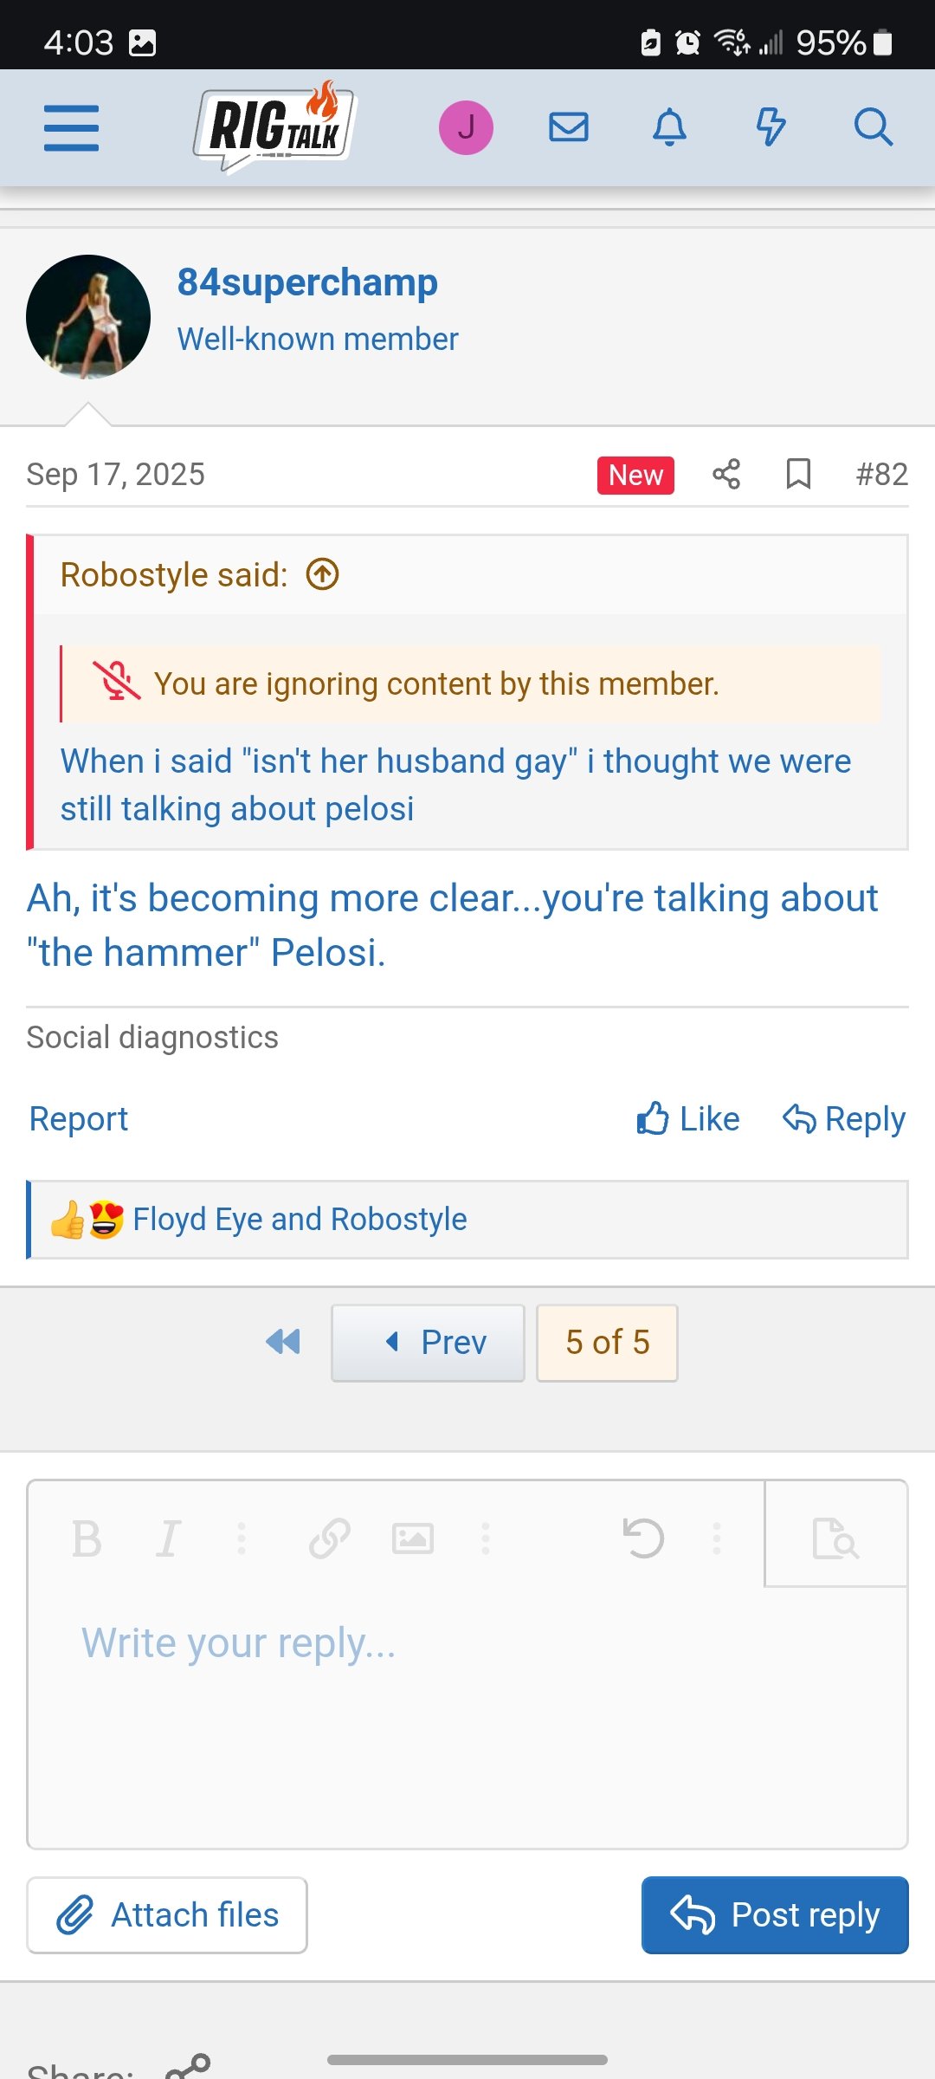935x2079 pixels.
Task: Open the hamburger navigation menu
Action: 71,128
